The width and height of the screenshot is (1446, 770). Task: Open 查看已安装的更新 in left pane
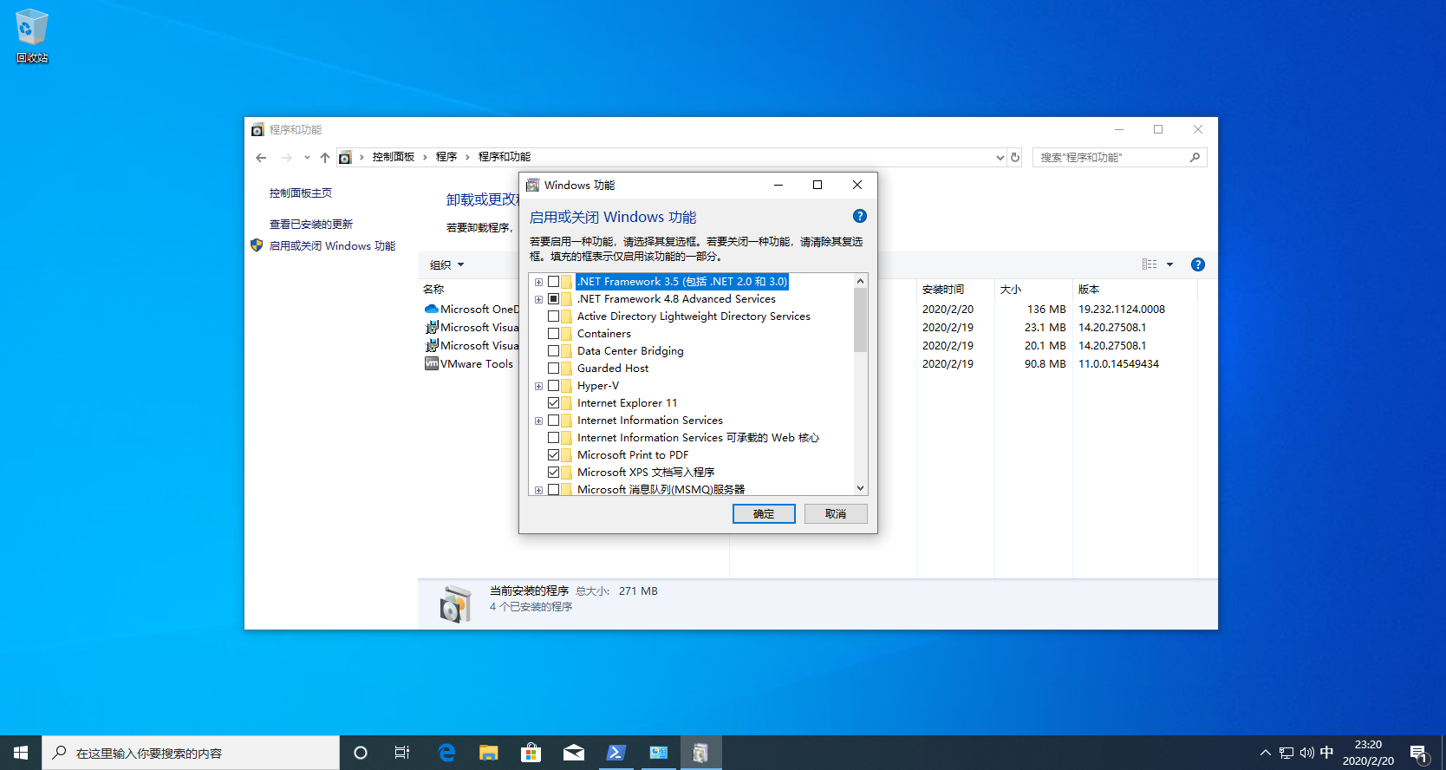pyautogui.click(x=310, y=224)
